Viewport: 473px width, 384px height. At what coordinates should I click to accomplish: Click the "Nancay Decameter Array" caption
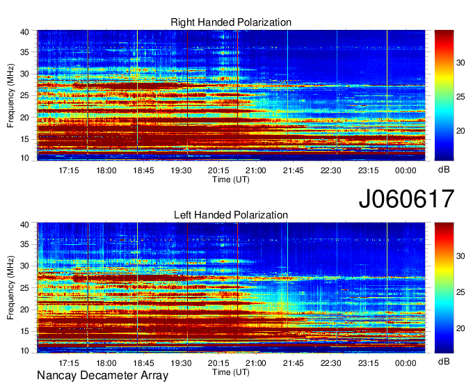(x=102, y=376)
